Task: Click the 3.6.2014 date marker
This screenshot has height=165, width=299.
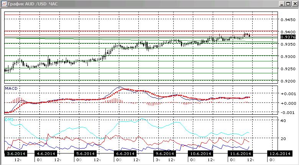Action: coord(16,153)
